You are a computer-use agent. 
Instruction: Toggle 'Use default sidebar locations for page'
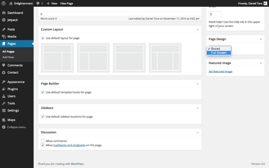click(42, 117)
